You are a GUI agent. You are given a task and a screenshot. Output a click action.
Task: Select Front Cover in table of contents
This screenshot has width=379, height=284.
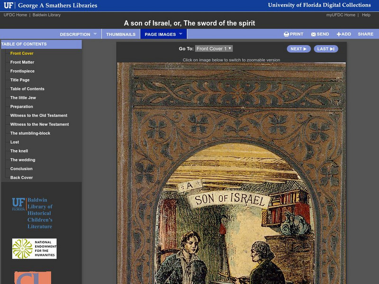click(x=22, y=53)
